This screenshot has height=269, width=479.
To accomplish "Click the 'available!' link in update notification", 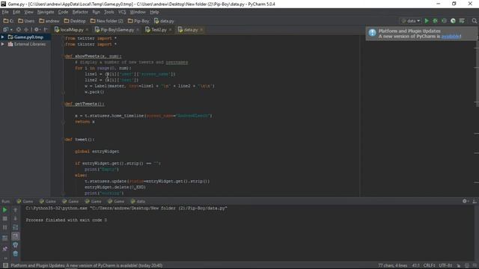I will (451, 37).
